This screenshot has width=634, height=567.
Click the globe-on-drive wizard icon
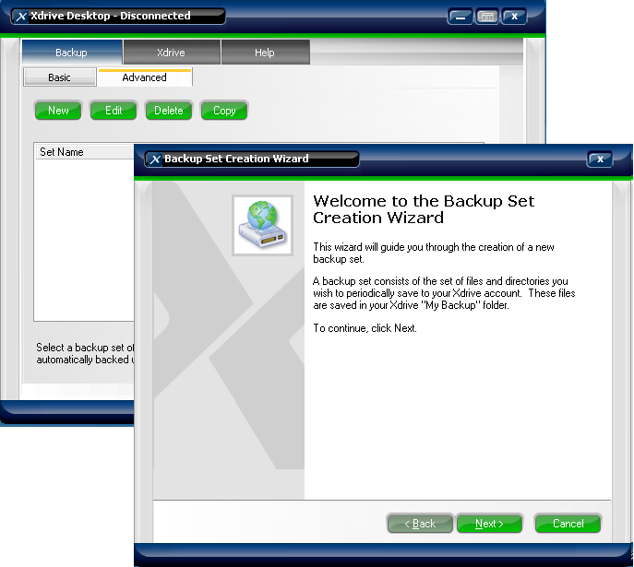262,225
